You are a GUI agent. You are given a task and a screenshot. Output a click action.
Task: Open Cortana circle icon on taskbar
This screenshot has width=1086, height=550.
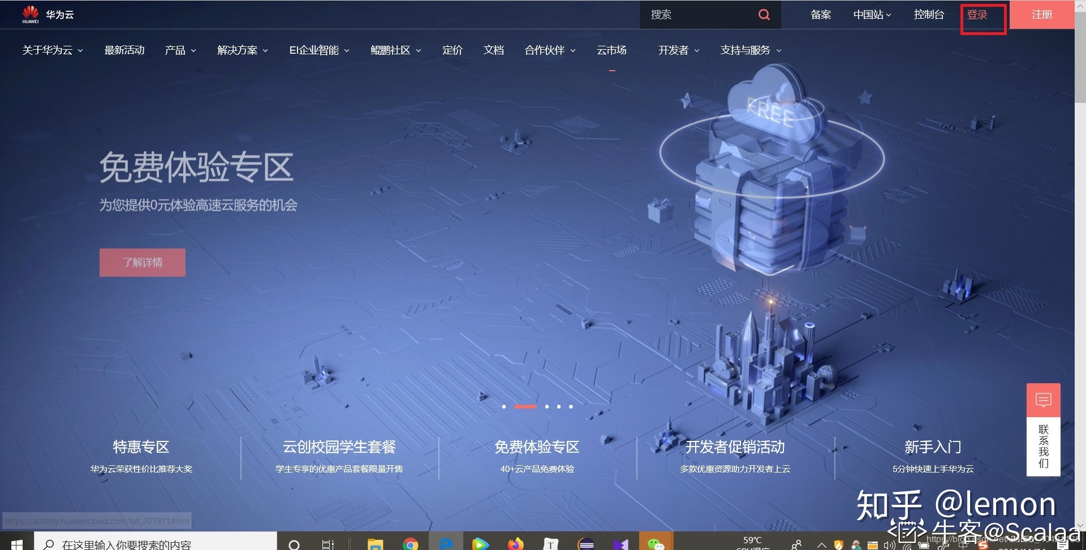[294, 544]
